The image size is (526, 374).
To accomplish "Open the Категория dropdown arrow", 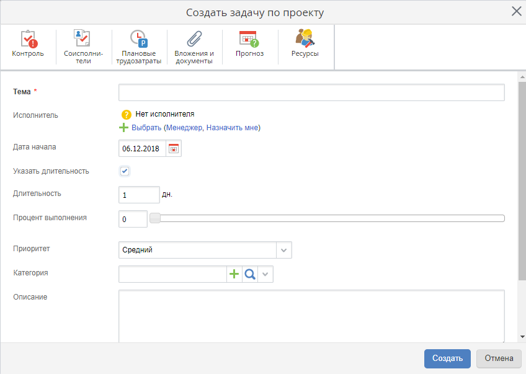I will (x=265, y=274).
